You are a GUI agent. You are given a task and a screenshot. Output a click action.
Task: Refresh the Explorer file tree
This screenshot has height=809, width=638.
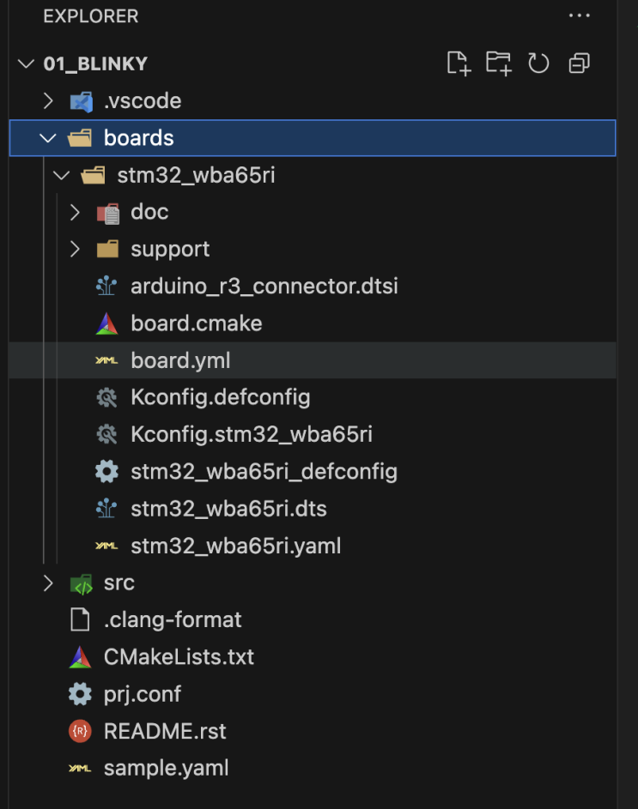[x=538, y=63]
